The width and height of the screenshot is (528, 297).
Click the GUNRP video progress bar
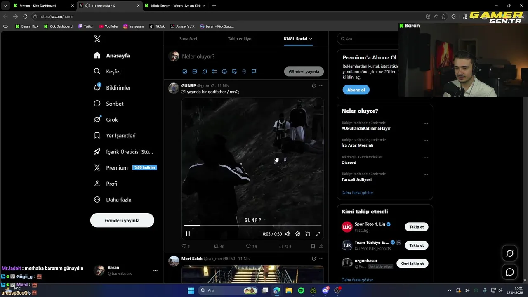click(x=252, y=225)
